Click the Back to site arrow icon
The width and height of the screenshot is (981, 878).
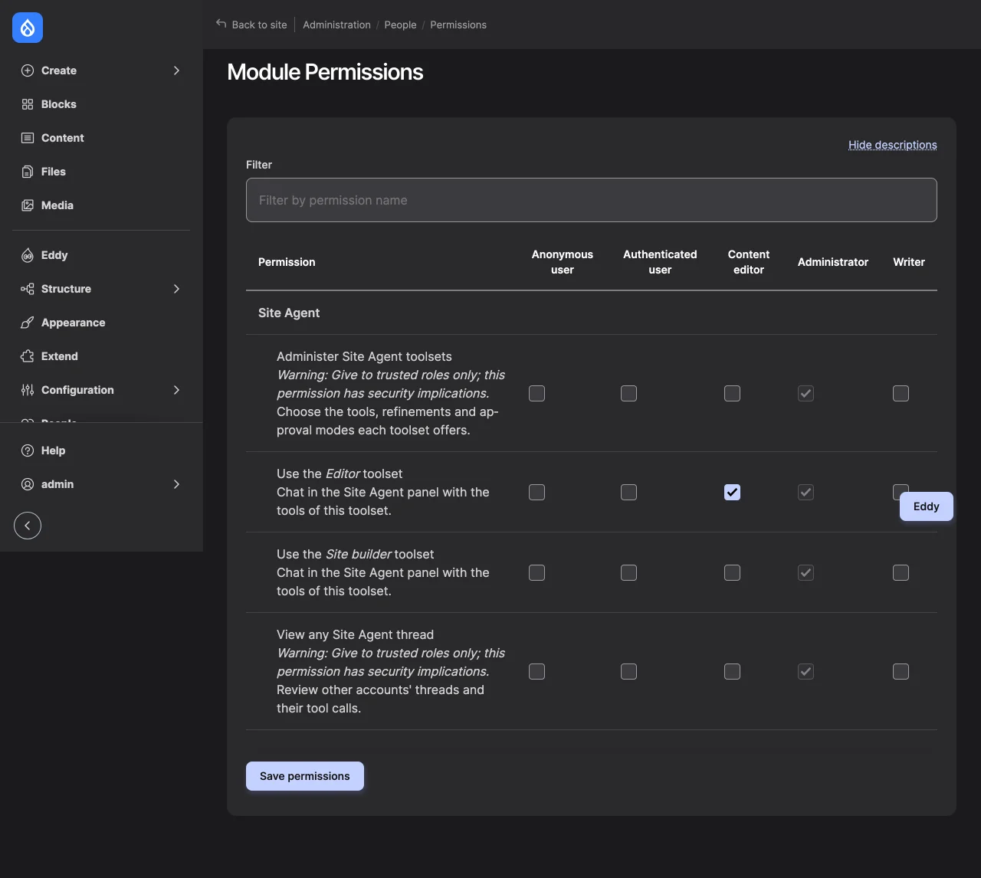pyautogui.click(x=221, y=24)
